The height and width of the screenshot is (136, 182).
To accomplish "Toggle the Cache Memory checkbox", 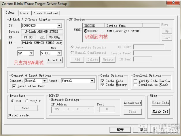I will coord(103,85).
